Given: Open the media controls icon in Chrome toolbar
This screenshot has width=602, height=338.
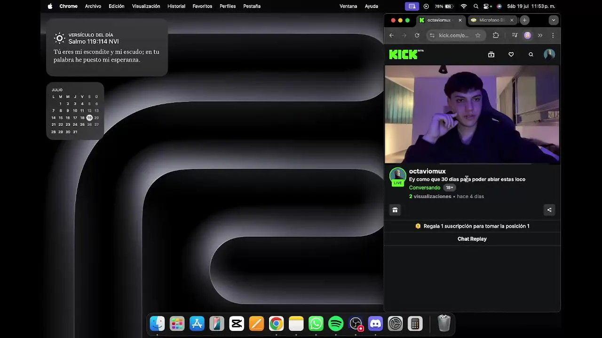Looking at the screenshot, I should [x=515, y=35].
